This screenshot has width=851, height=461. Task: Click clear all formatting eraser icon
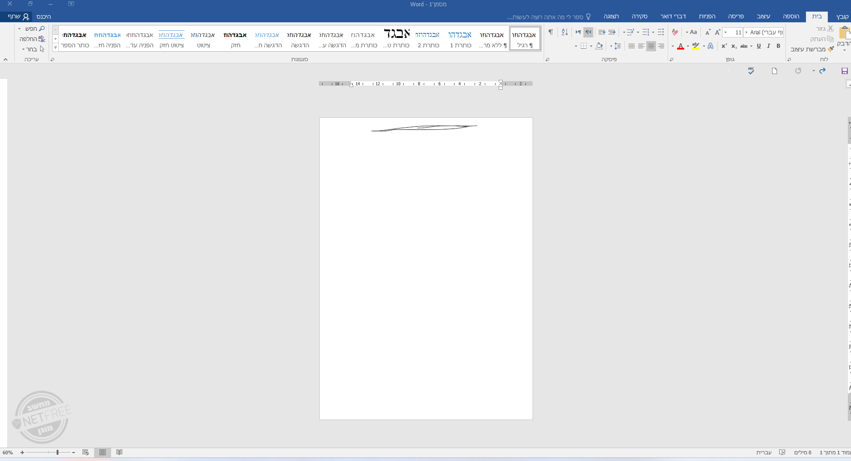coord(675,32)
